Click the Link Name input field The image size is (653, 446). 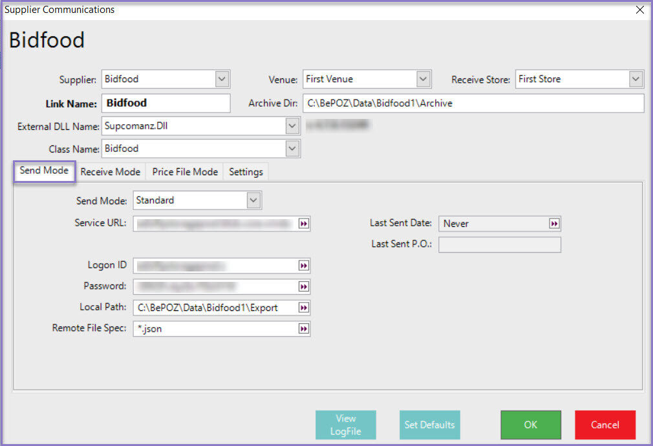[166, 103]
